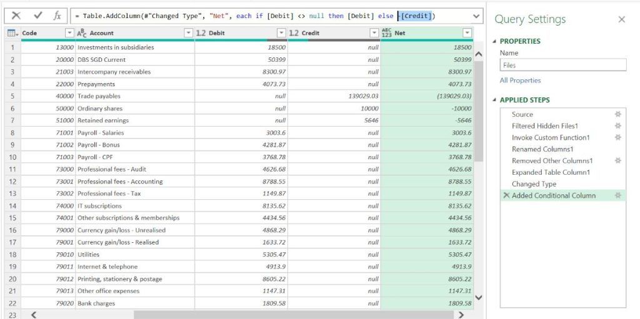Open the Net column filter dropdown
This screenshot has width=640, height=319.
(x=467, y=33)
